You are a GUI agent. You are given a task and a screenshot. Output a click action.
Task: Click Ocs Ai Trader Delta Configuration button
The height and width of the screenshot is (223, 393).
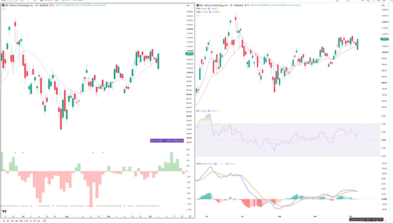(x=167, y=141)
